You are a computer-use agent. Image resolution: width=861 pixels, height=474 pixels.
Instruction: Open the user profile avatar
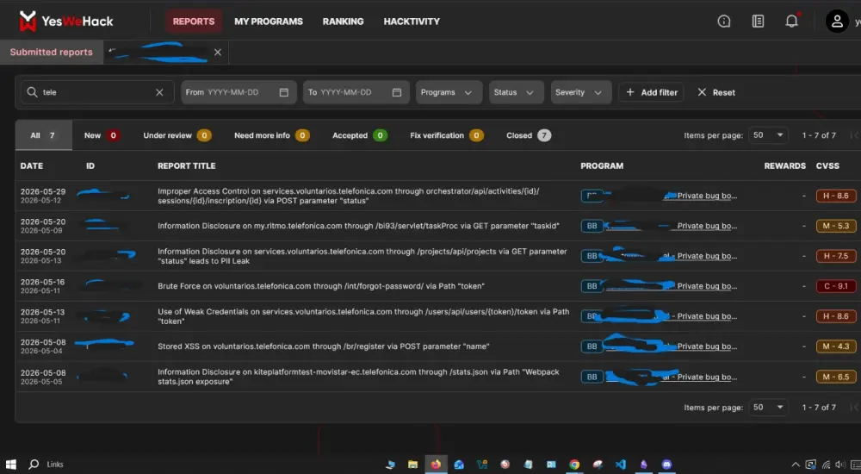(837, 22)
